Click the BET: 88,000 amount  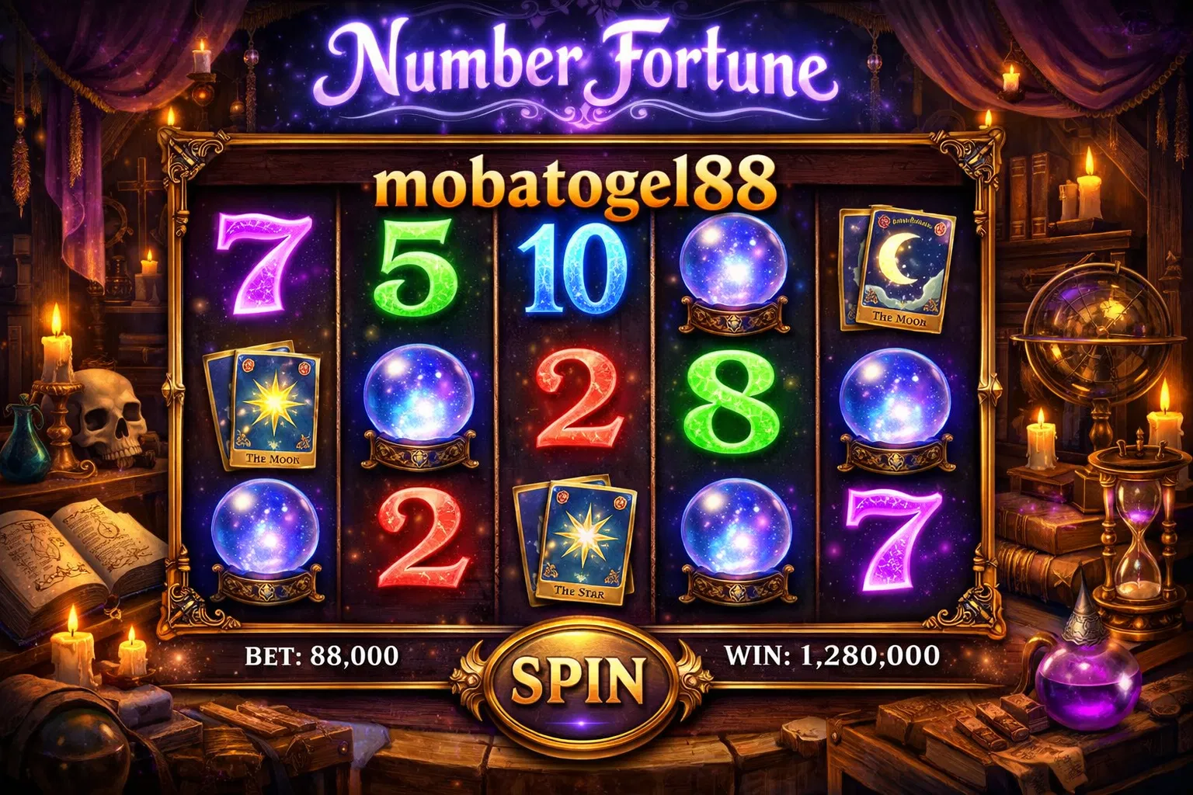pyautogui.click(x=322, y=655)
